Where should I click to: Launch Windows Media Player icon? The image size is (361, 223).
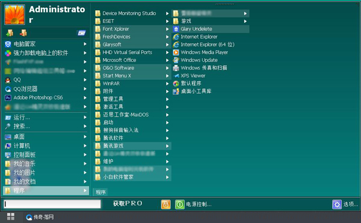[176, 52]
